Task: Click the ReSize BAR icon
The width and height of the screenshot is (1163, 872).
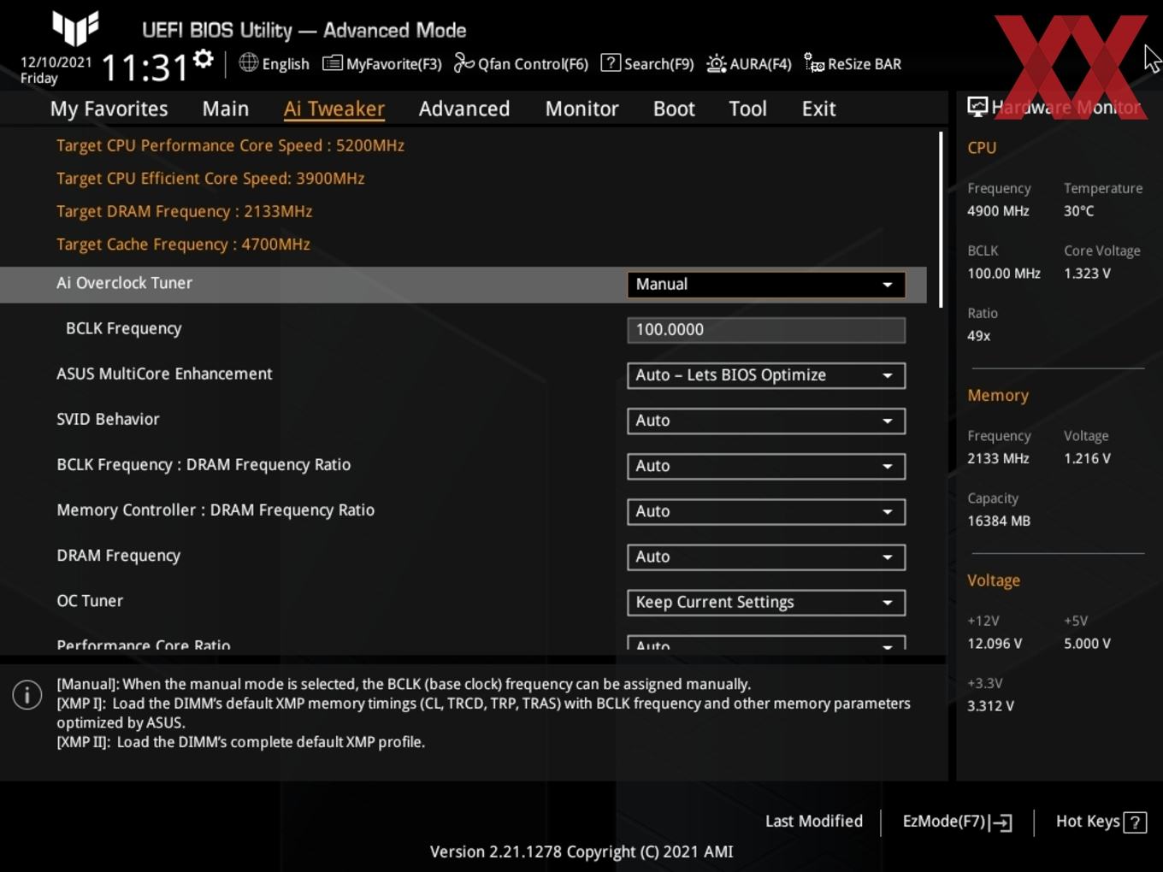Action: point(814,63)
